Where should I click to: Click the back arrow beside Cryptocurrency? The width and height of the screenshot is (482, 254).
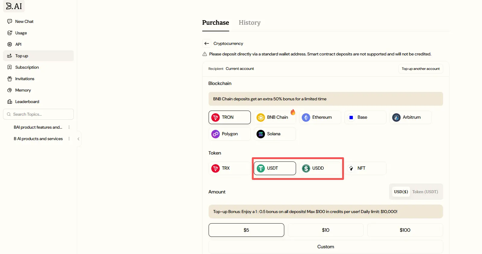click(x=206, y=43)
